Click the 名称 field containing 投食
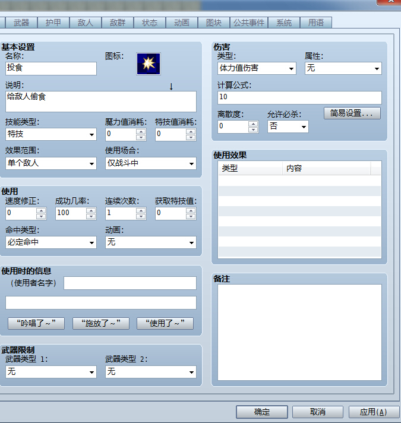The height and width of the screenshot is (423, 401). point(51,68)
